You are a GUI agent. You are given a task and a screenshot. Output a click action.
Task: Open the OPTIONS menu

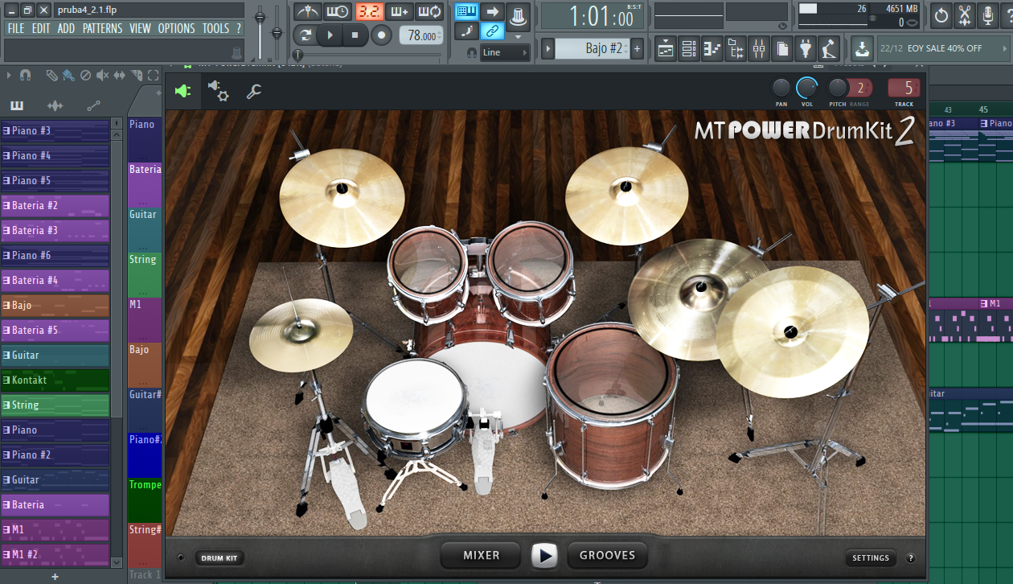click(x=176, y=28)
